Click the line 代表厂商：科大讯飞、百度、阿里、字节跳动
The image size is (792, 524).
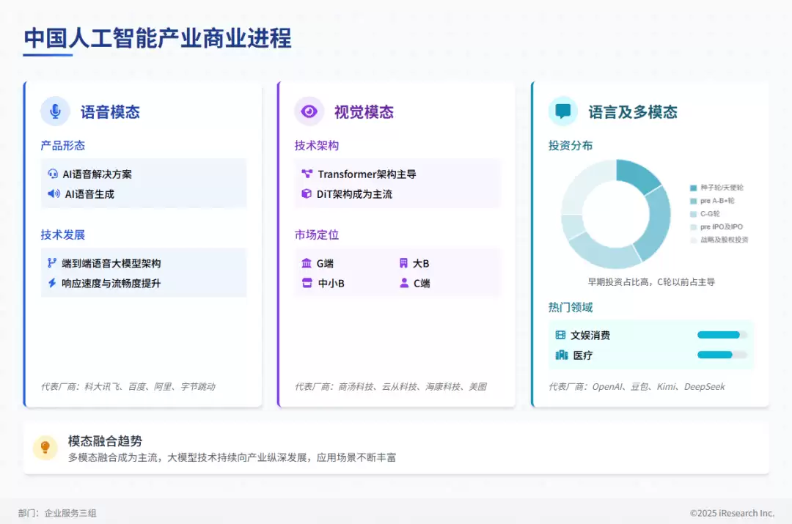(x=128, y=387)
